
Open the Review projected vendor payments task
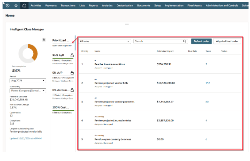(x=115, y=102)
